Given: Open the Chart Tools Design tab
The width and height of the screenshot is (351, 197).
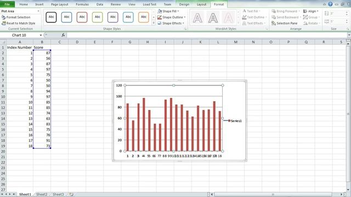Looking at the screenshot, I should click(x=184, y=4).
